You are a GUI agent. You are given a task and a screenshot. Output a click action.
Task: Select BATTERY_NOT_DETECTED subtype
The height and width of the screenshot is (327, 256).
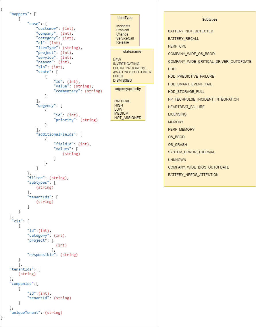(190, 31)
